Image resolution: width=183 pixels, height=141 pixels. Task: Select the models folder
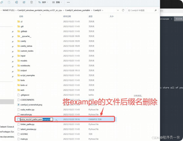(x=22, y=61)
